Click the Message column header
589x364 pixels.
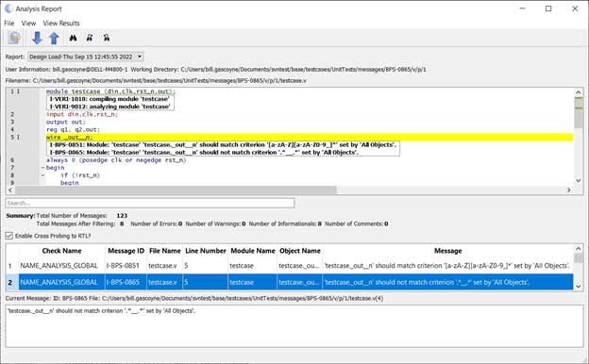(447, 251)
